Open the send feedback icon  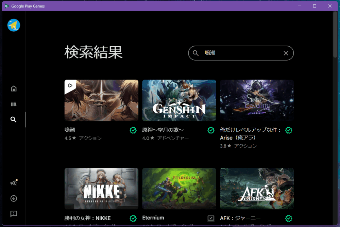[14, 214]
